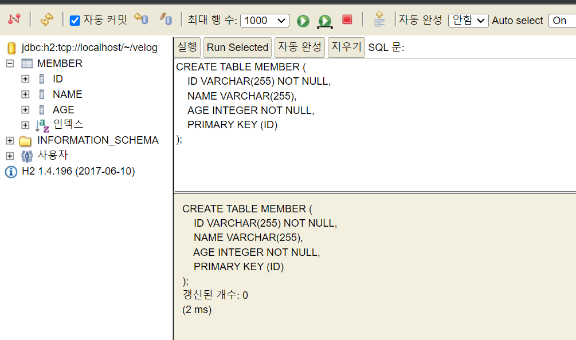Click the 실행 button
The width and height of the screenshot is (576, 340).
187,47
